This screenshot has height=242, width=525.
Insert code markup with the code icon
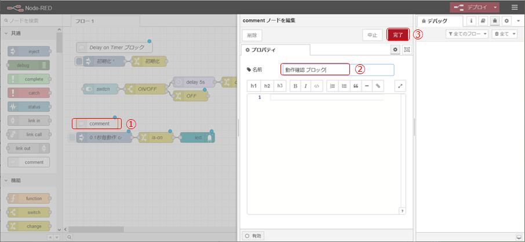click(x=316, y=86)
